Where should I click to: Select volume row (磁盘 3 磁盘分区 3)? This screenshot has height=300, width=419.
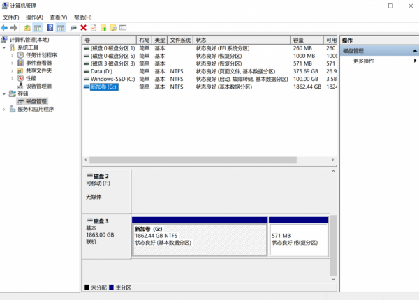point(209,63)
